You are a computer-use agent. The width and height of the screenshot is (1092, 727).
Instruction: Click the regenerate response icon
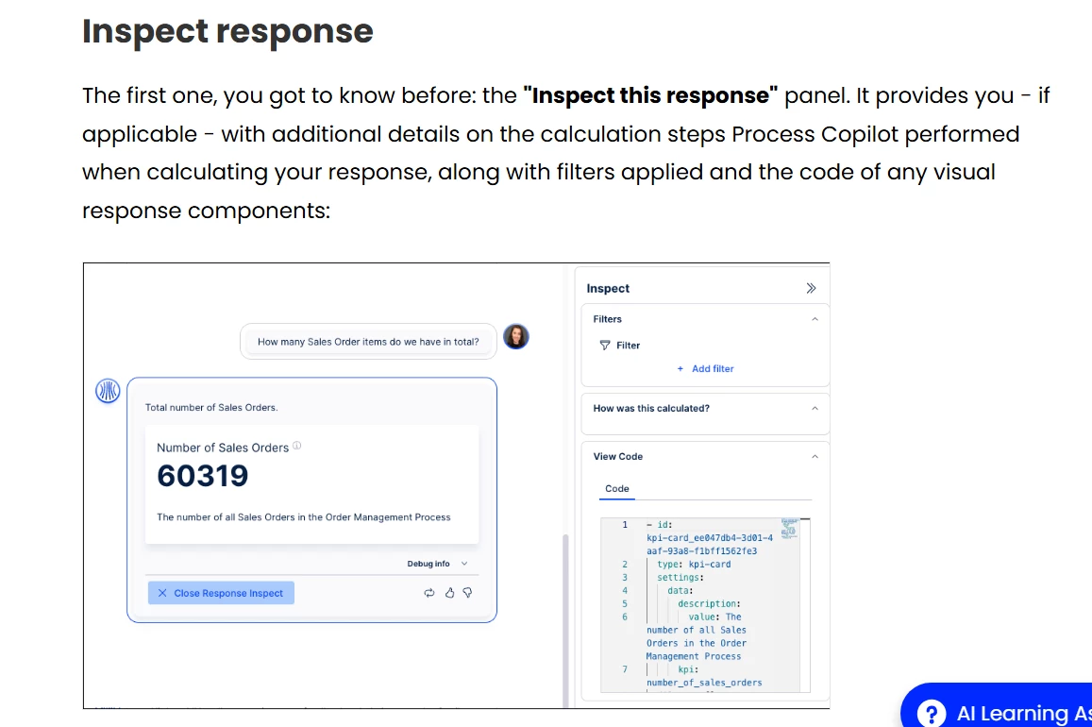pyautogui.click(x=429, y=593)
